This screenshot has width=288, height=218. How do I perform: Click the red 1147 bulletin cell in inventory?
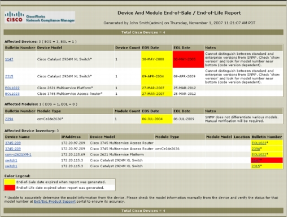[267, 160]
